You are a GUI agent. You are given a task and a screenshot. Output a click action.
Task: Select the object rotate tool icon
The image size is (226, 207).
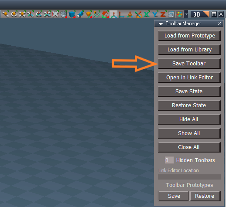click(14, 14)
